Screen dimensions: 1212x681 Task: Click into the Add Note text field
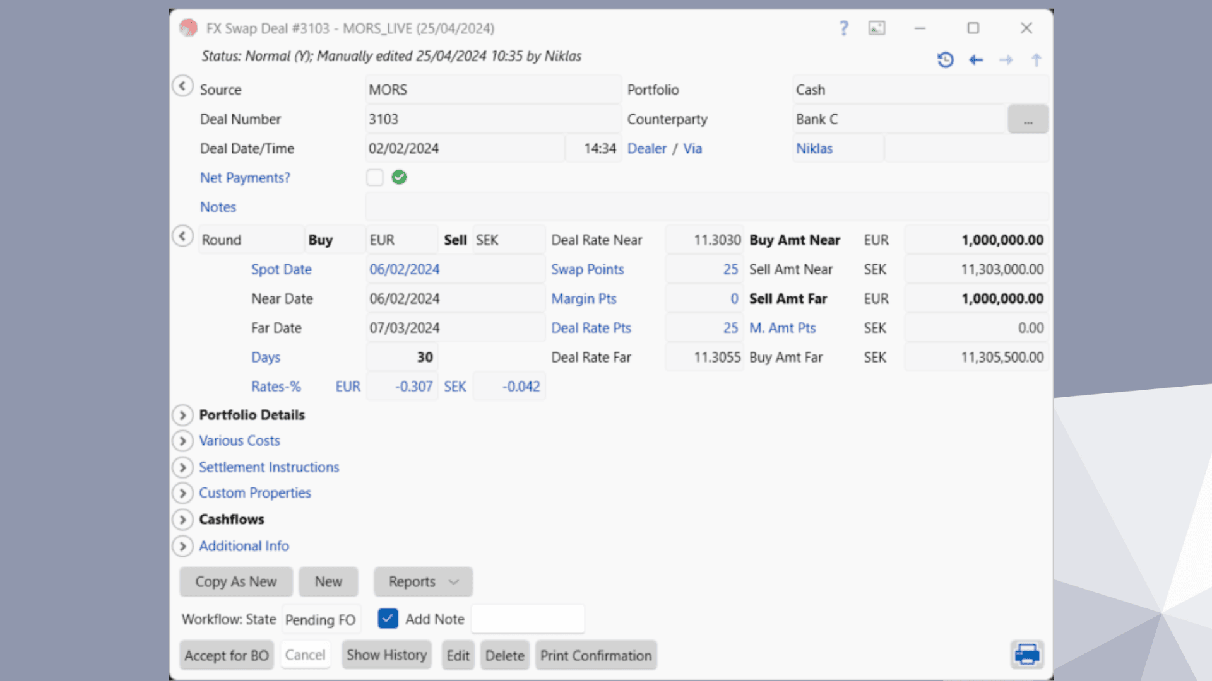pos(528,619)
